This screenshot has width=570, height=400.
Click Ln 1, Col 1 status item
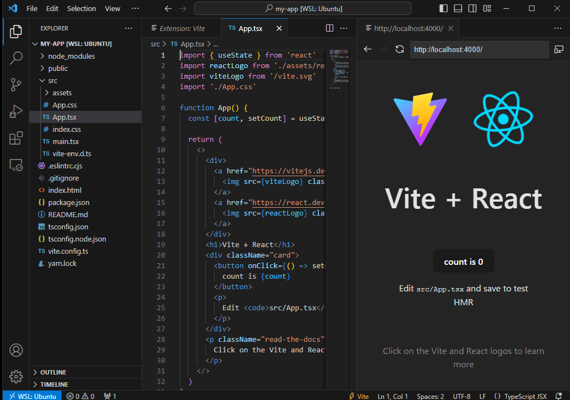tap(392, 396)
